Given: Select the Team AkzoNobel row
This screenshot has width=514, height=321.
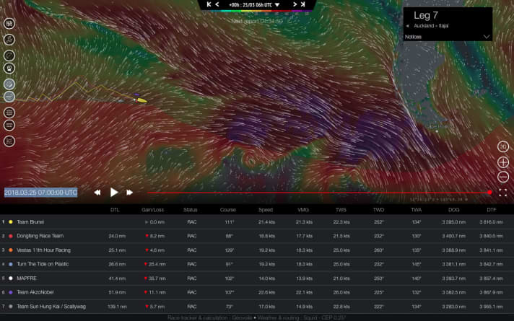Looking at the screenshot, I should click(x=257, y=292).
